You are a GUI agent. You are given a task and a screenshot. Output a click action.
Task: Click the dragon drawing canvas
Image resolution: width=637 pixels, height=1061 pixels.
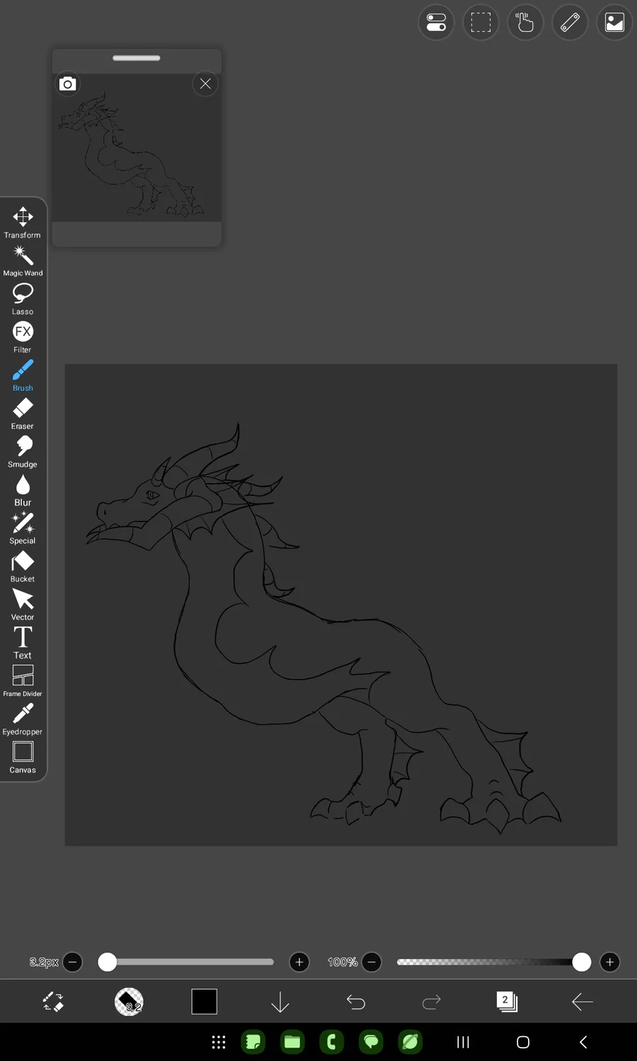(x=341, y=605)
